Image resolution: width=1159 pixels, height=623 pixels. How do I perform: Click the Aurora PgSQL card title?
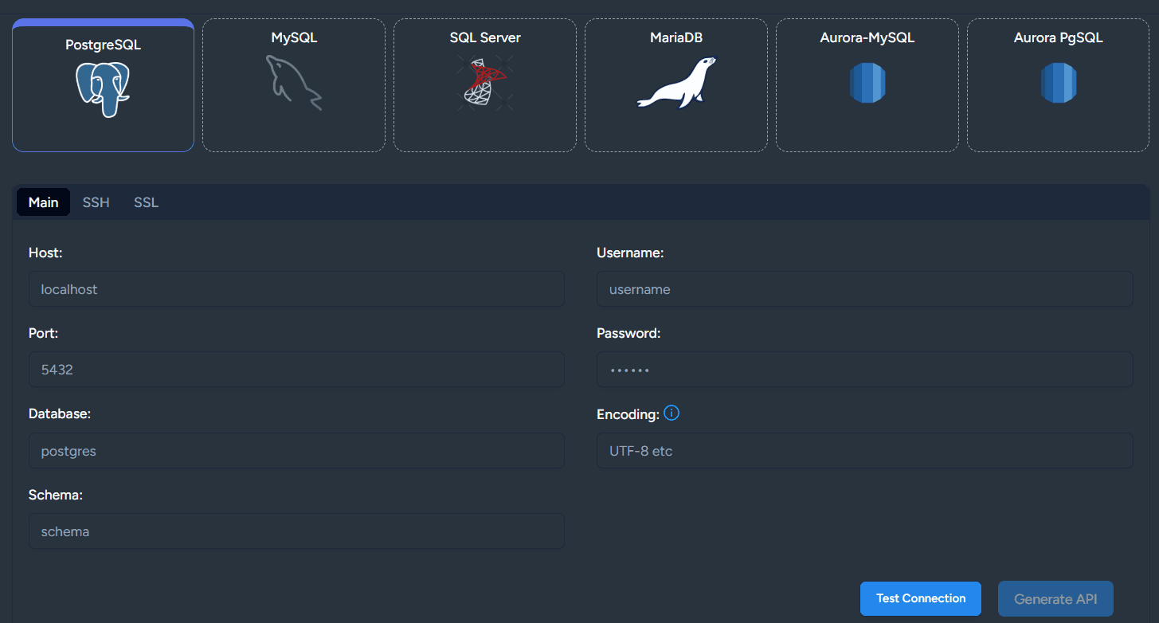pos(1059,37)
